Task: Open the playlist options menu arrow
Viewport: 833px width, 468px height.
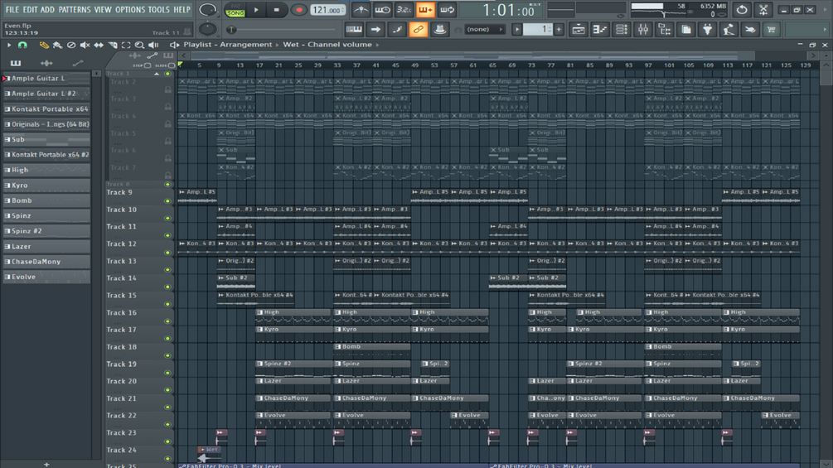Action: 8,45
